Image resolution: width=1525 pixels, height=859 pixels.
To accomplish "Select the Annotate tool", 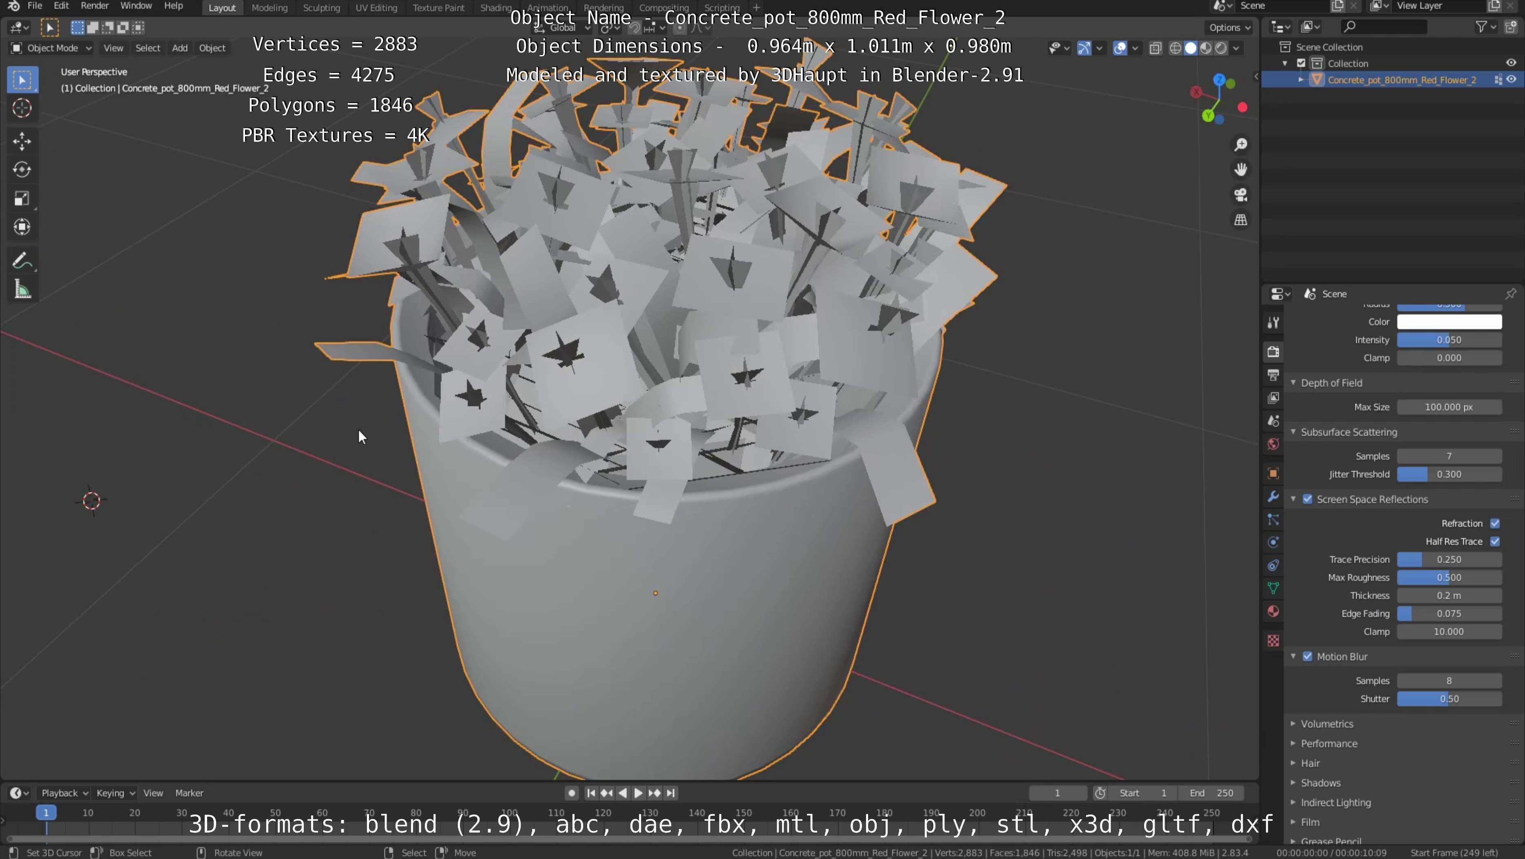I will [x=22, y=261].
